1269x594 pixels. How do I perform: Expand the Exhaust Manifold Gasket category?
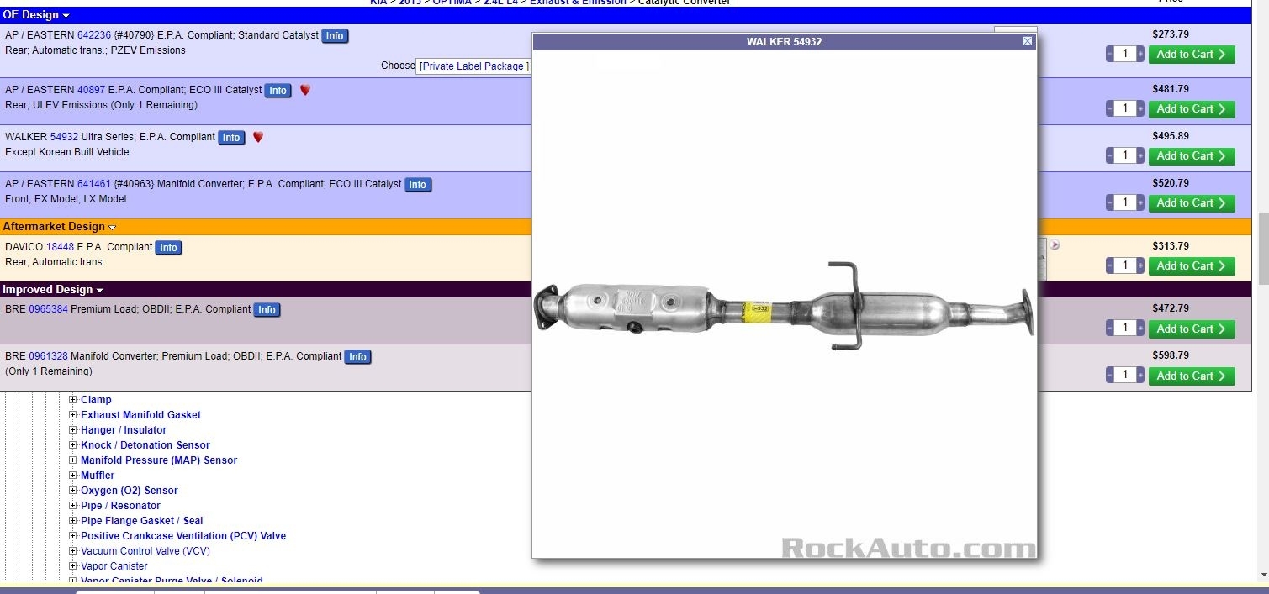click(x=73, y=415)
